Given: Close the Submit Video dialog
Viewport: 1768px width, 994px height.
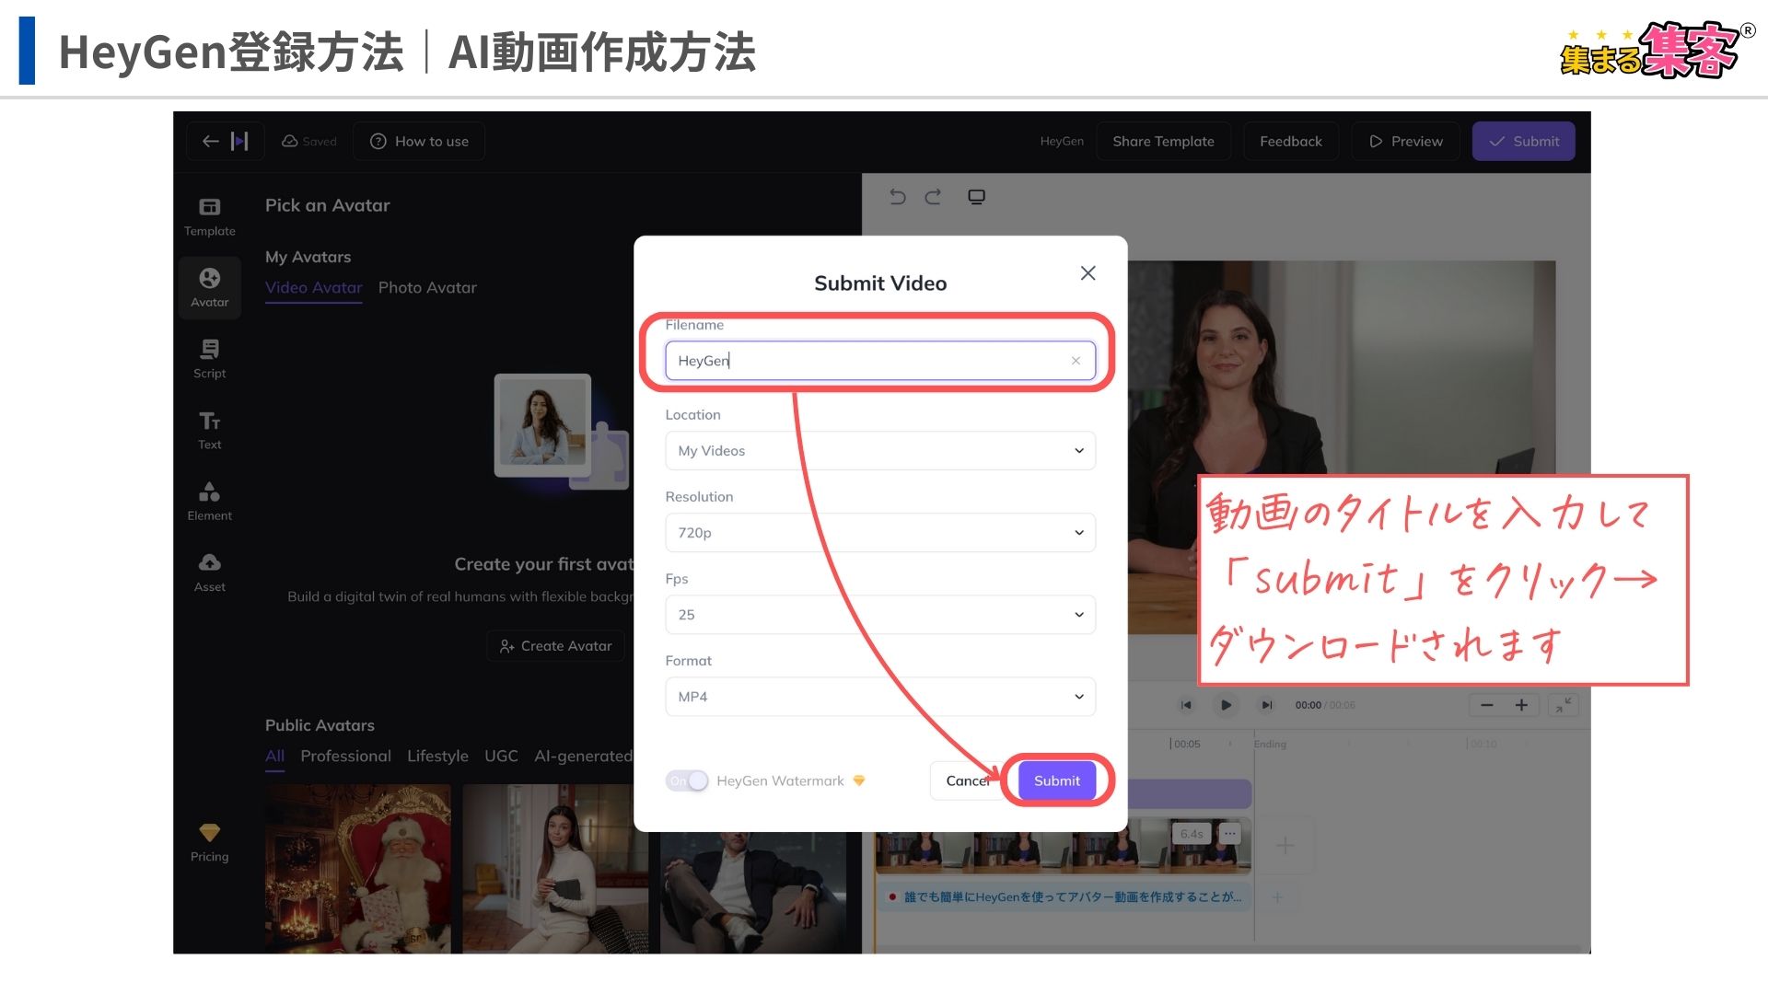Looking at the screenshot, I should pyautogui.click(x=1088, y=273).
